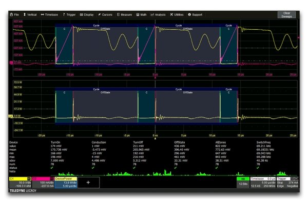Click the TurnOff status green checkmark
Viewport: 308px width, 200px height.
pyautogui.click(x=134, y=168)
